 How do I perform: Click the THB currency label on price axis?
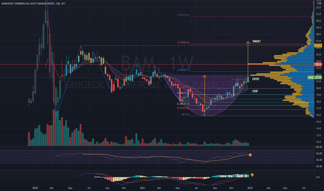point(319,3)
